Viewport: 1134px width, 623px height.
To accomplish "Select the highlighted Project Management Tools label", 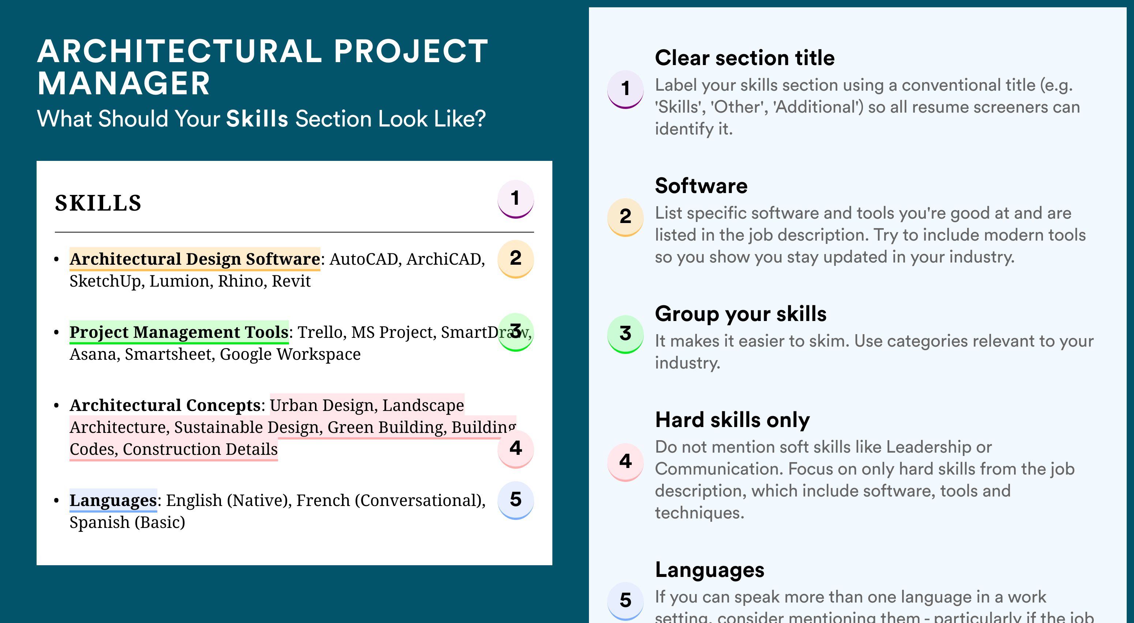I will click(x=179, y=332).
